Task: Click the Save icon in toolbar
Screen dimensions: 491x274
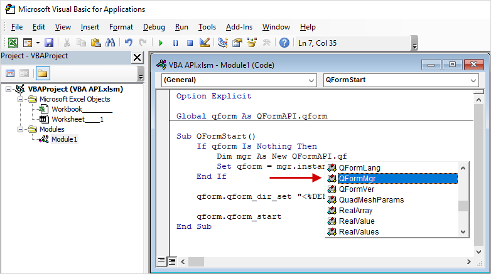Action: 49,43
